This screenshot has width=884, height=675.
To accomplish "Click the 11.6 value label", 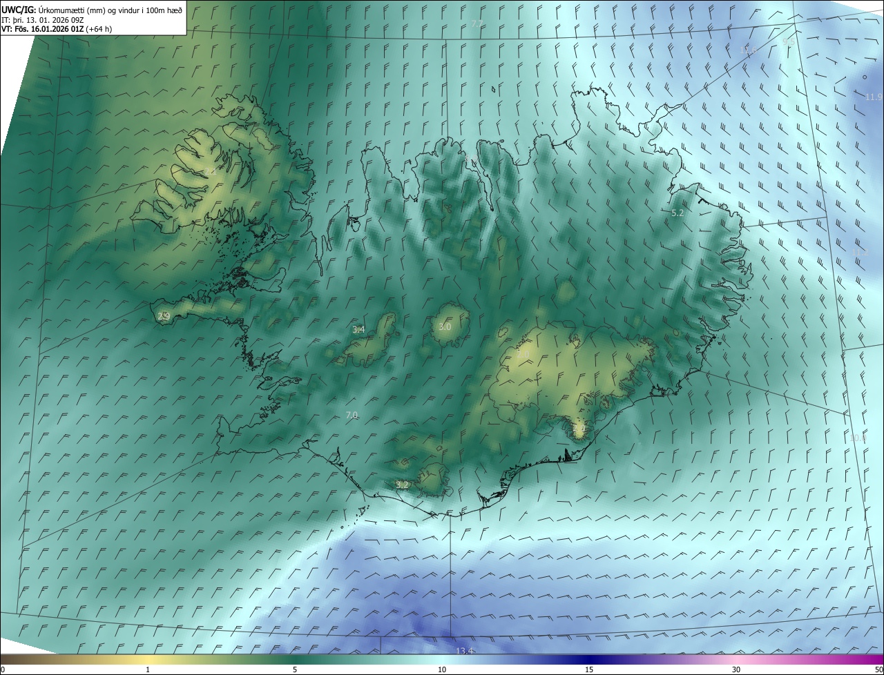I will (748, 50).
